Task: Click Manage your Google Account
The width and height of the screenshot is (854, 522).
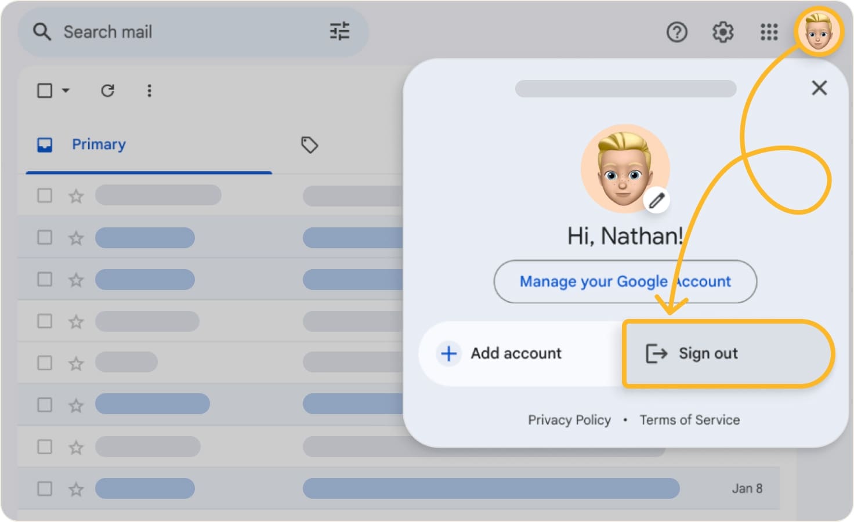Action: click(625, 282)
